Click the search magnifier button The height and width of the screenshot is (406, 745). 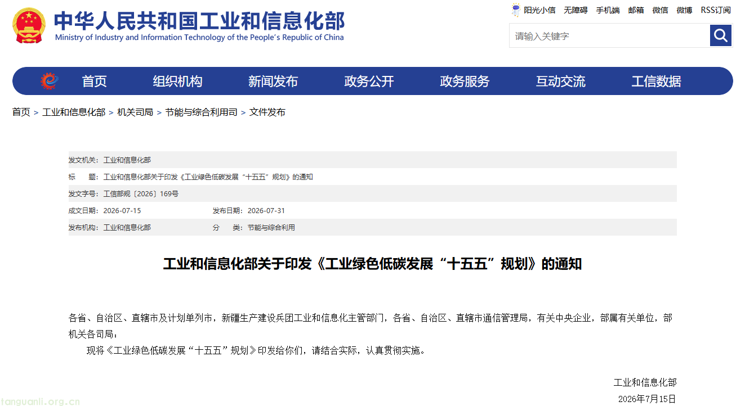pyautogui.click(x=720, y=35)
